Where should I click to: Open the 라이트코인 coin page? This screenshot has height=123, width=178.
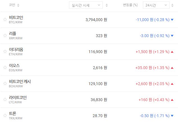pos(18,97)
